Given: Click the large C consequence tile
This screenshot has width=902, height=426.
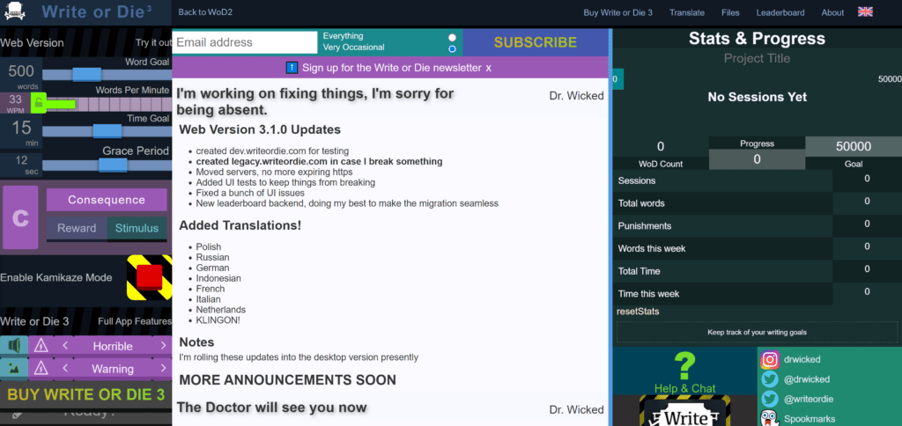Looking at the screenshot, I should (x=21, y=217).
